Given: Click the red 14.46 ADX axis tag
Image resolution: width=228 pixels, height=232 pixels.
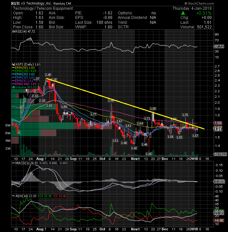Looking at the screenshot, I should coord(219,221).
